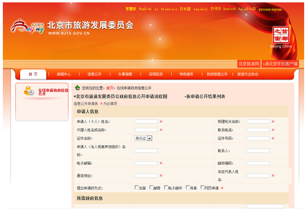The height and width of the screenshot is (216, 307).
Task: Click the green home icon in breadcrumb
Action: point(77,88)
